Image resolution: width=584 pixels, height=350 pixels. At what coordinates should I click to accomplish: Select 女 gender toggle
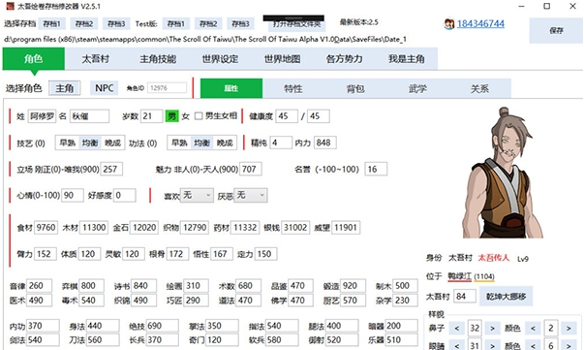pyautogui.click(x=186, y=116)
